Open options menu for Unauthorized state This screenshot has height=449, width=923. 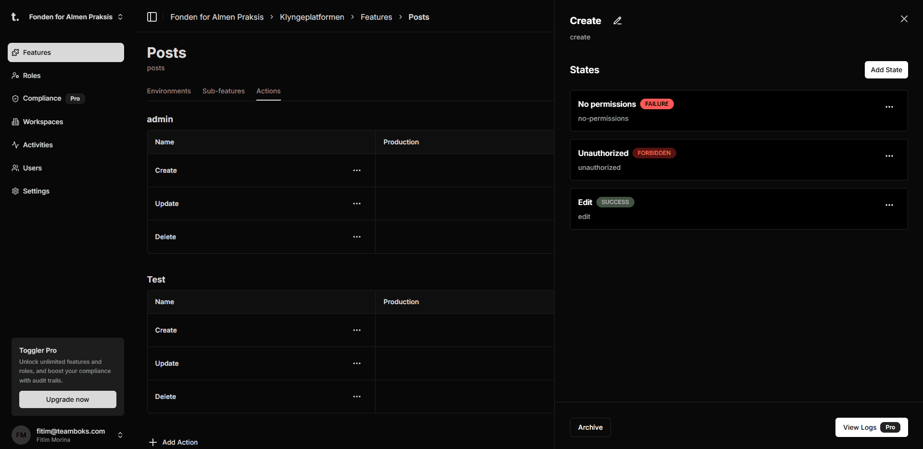[889, 156]
